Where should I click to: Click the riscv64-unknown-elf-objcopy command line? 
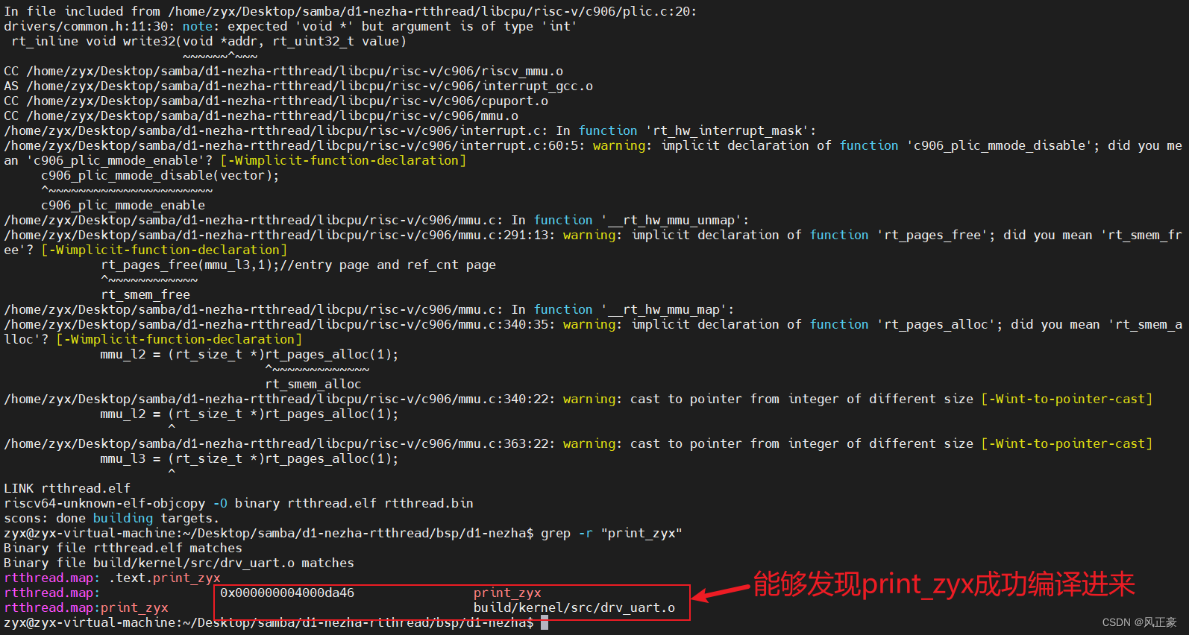point(239,503)
